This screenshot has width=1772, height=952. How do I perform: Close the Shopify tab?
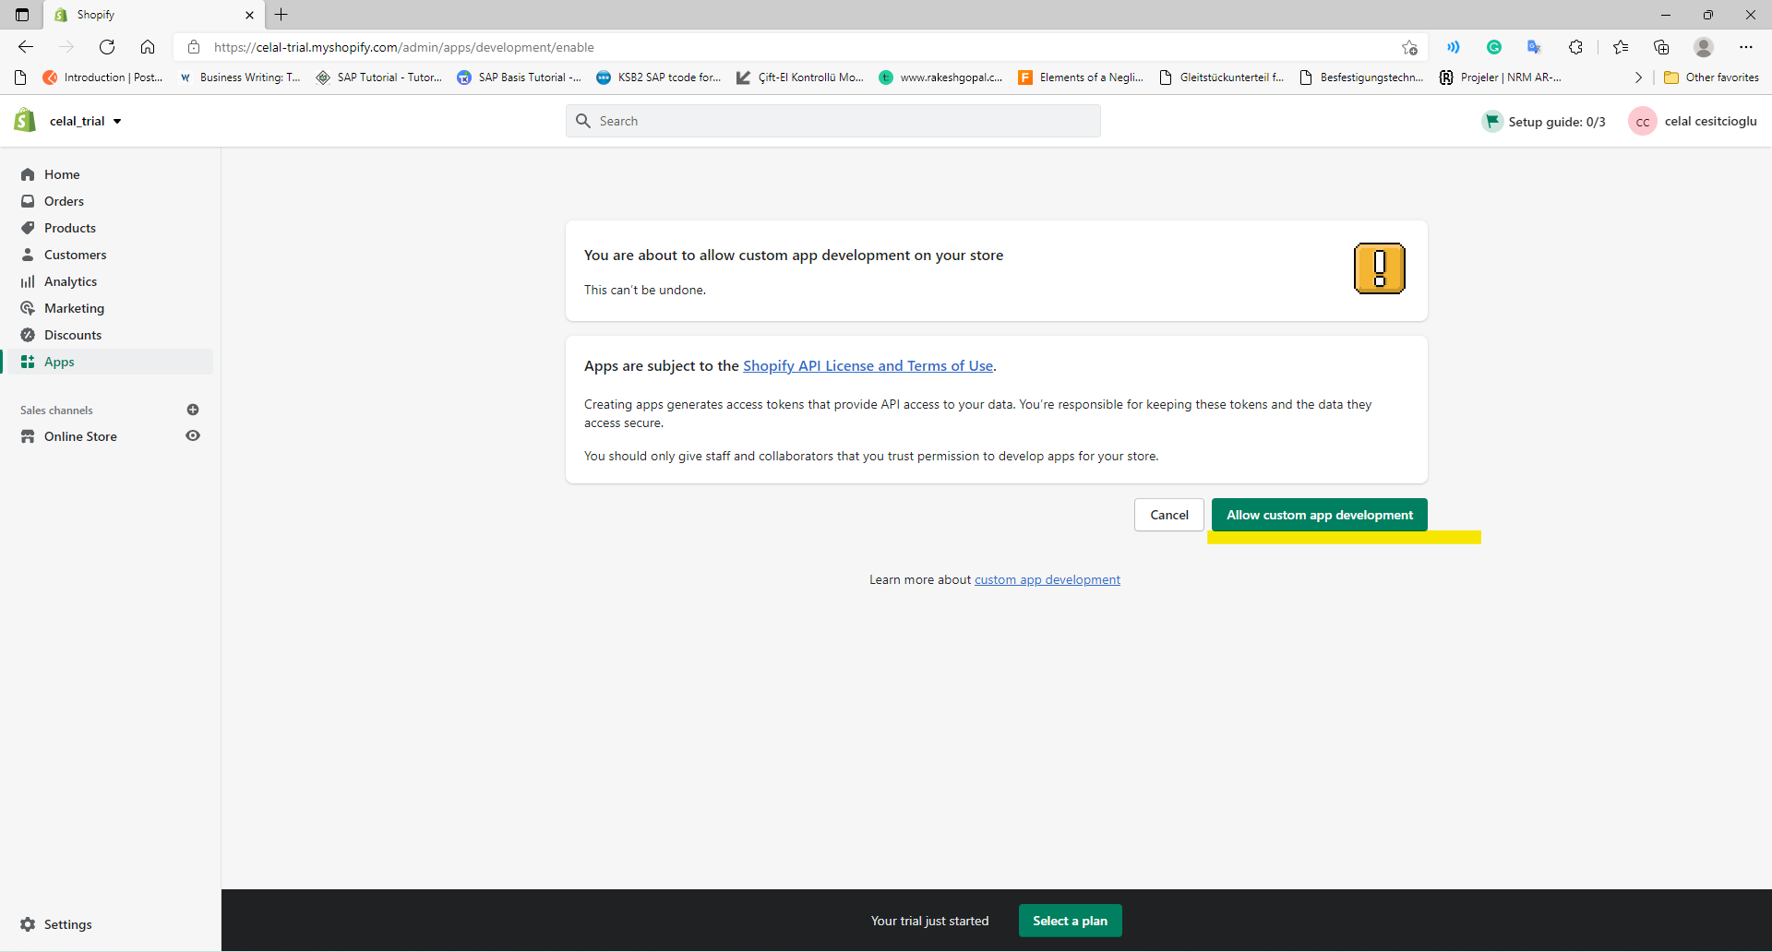(249, 15)
